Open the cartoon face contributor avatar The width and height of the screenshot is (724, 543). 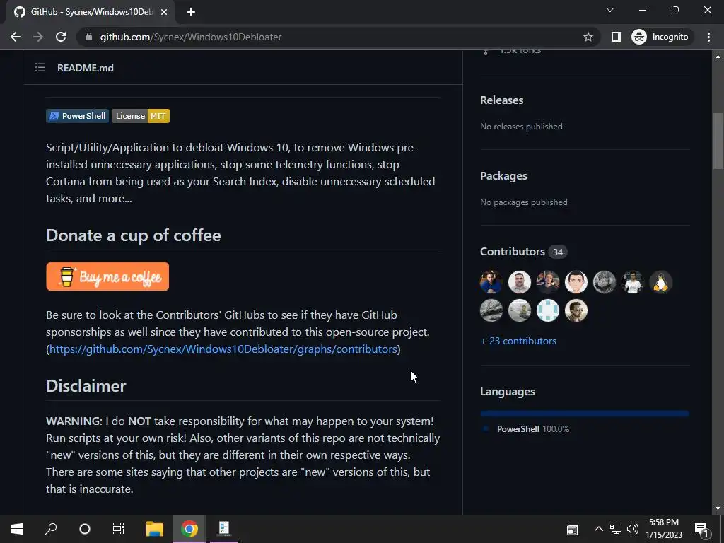tap(576, 282)
